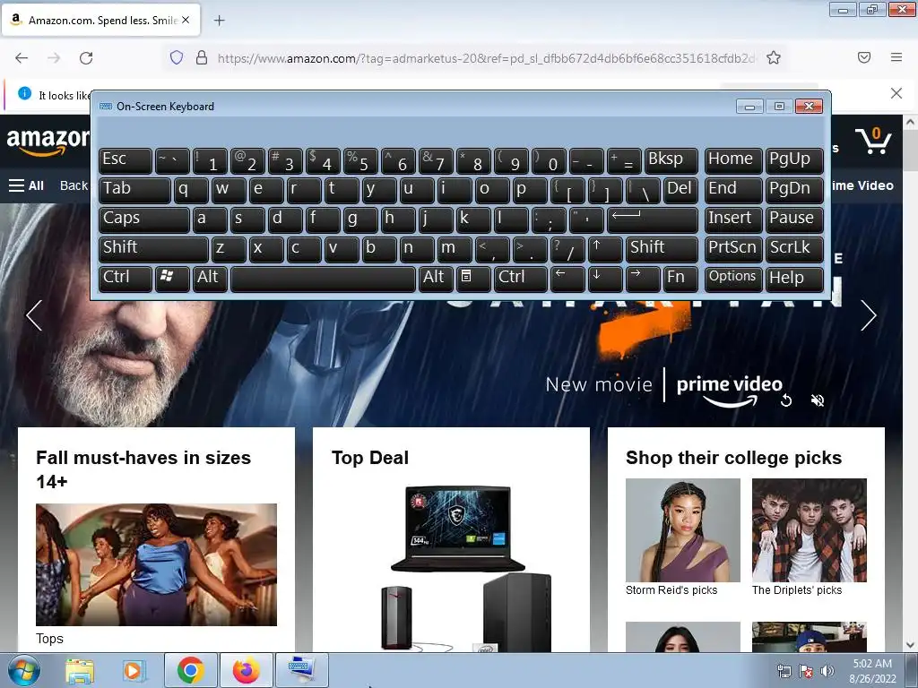Click the down arrow key on keyboard
The width and height of the screenshot is (918, 688).
tap(605, 279)
